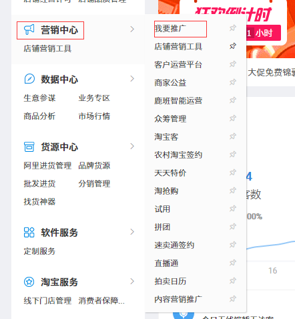
Task: Pin the 天天特价 entry
Action: click(233, 173)
